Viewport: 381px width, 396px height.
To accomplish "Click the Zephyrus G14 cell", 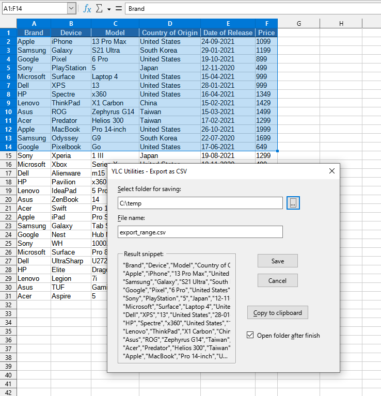I will pyautogui.click(x=115, y=112).
